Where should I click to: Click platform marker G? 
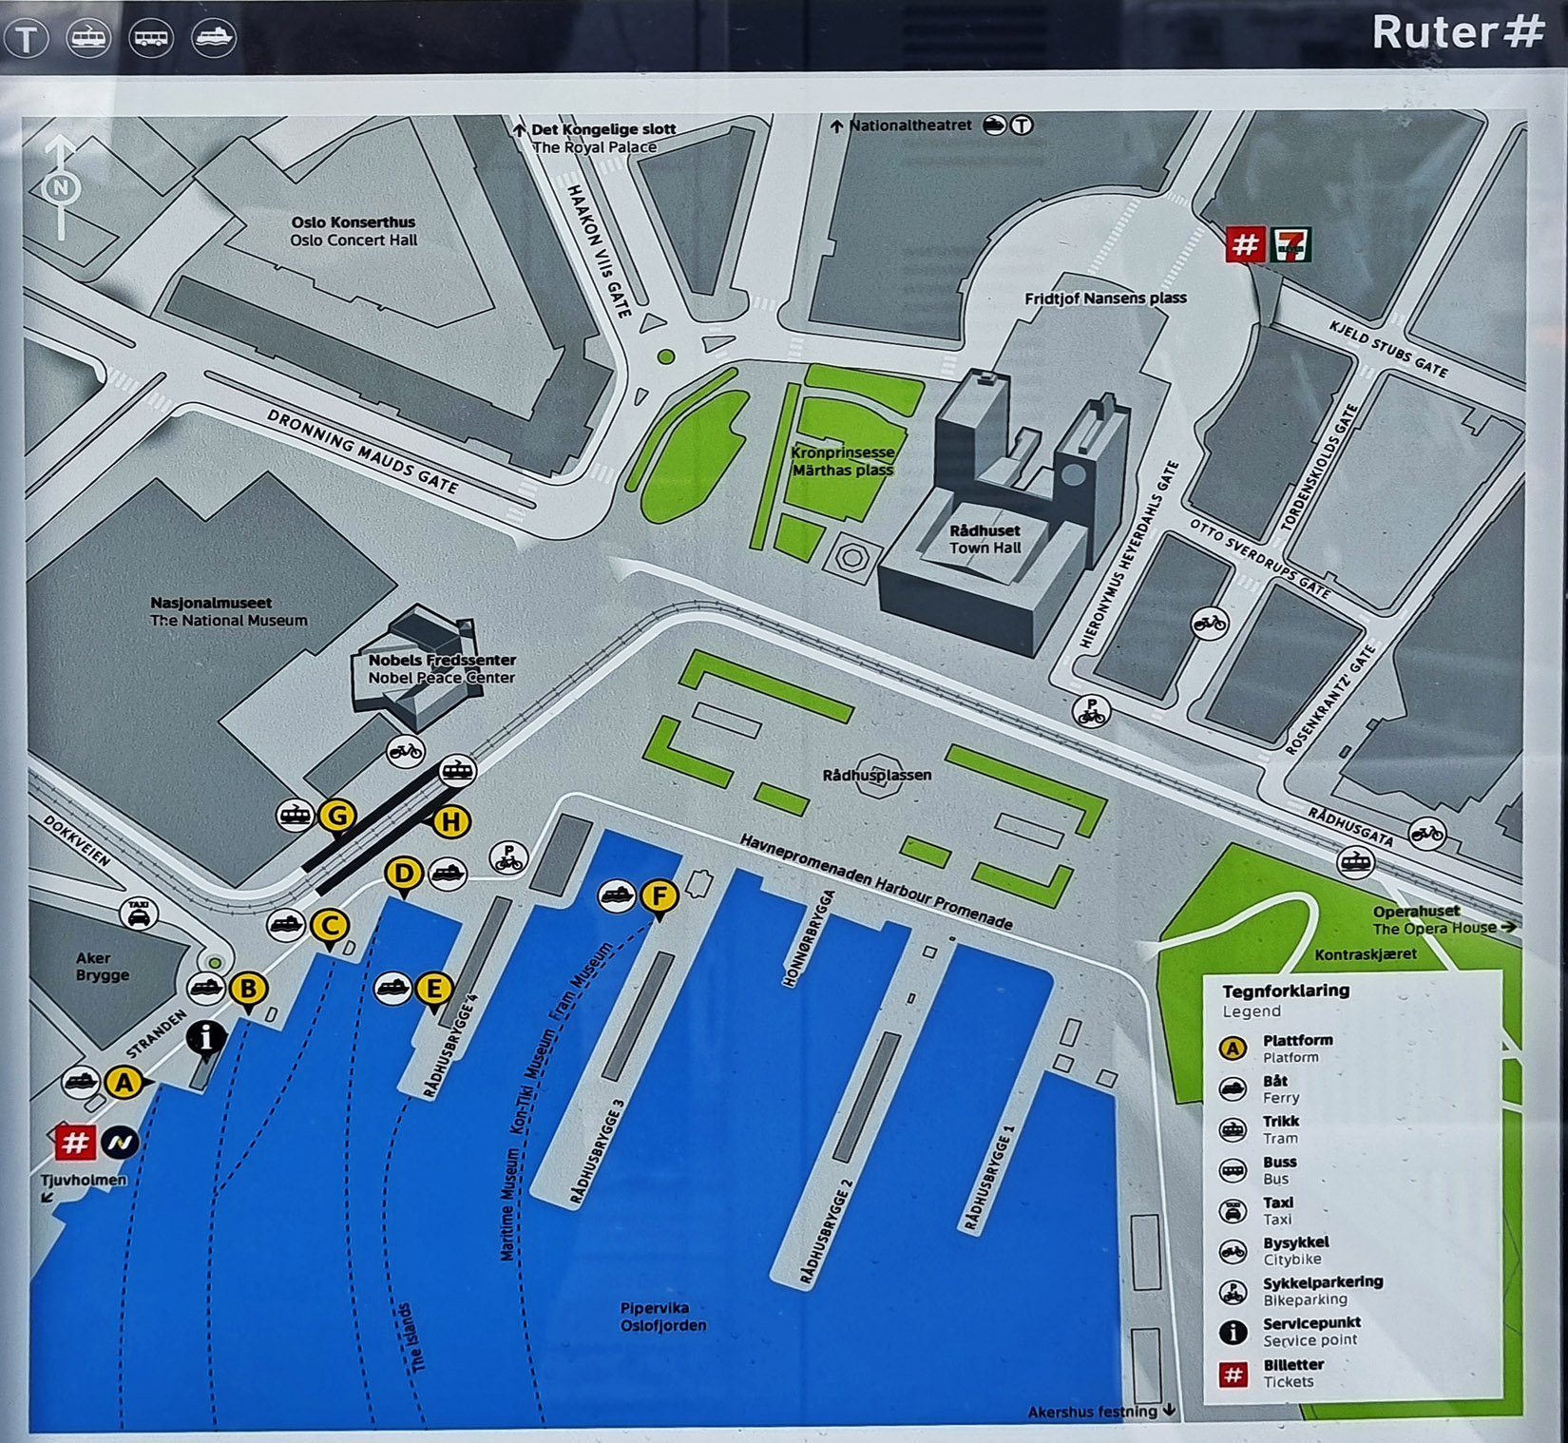click(x=337, y=816)
